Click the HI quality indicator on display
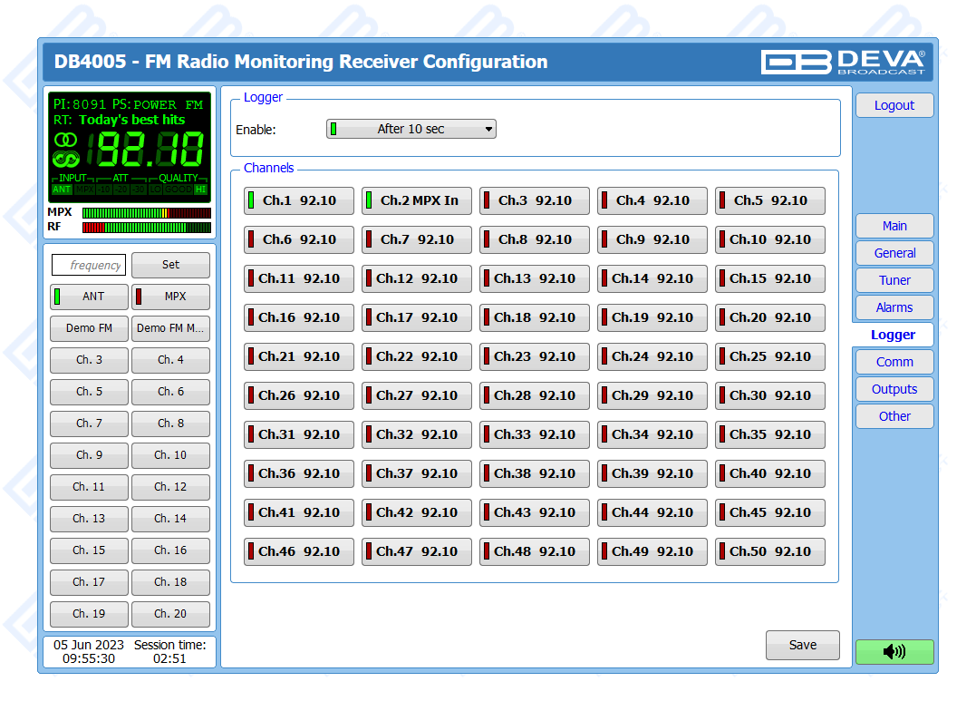Screen dimensions: 976x711 [200, 190]
